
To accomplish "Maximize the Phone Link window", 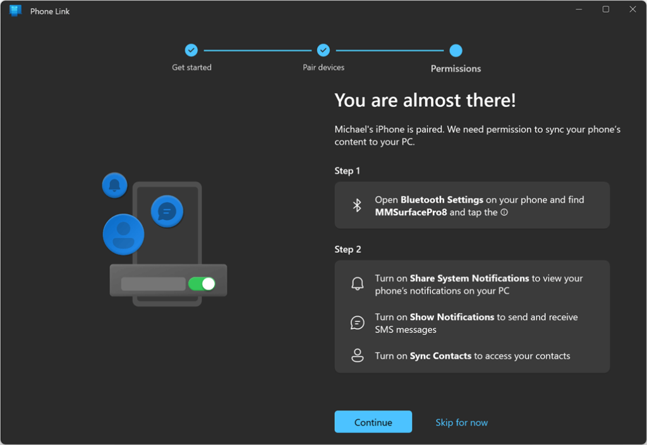I will click(605, 9).
